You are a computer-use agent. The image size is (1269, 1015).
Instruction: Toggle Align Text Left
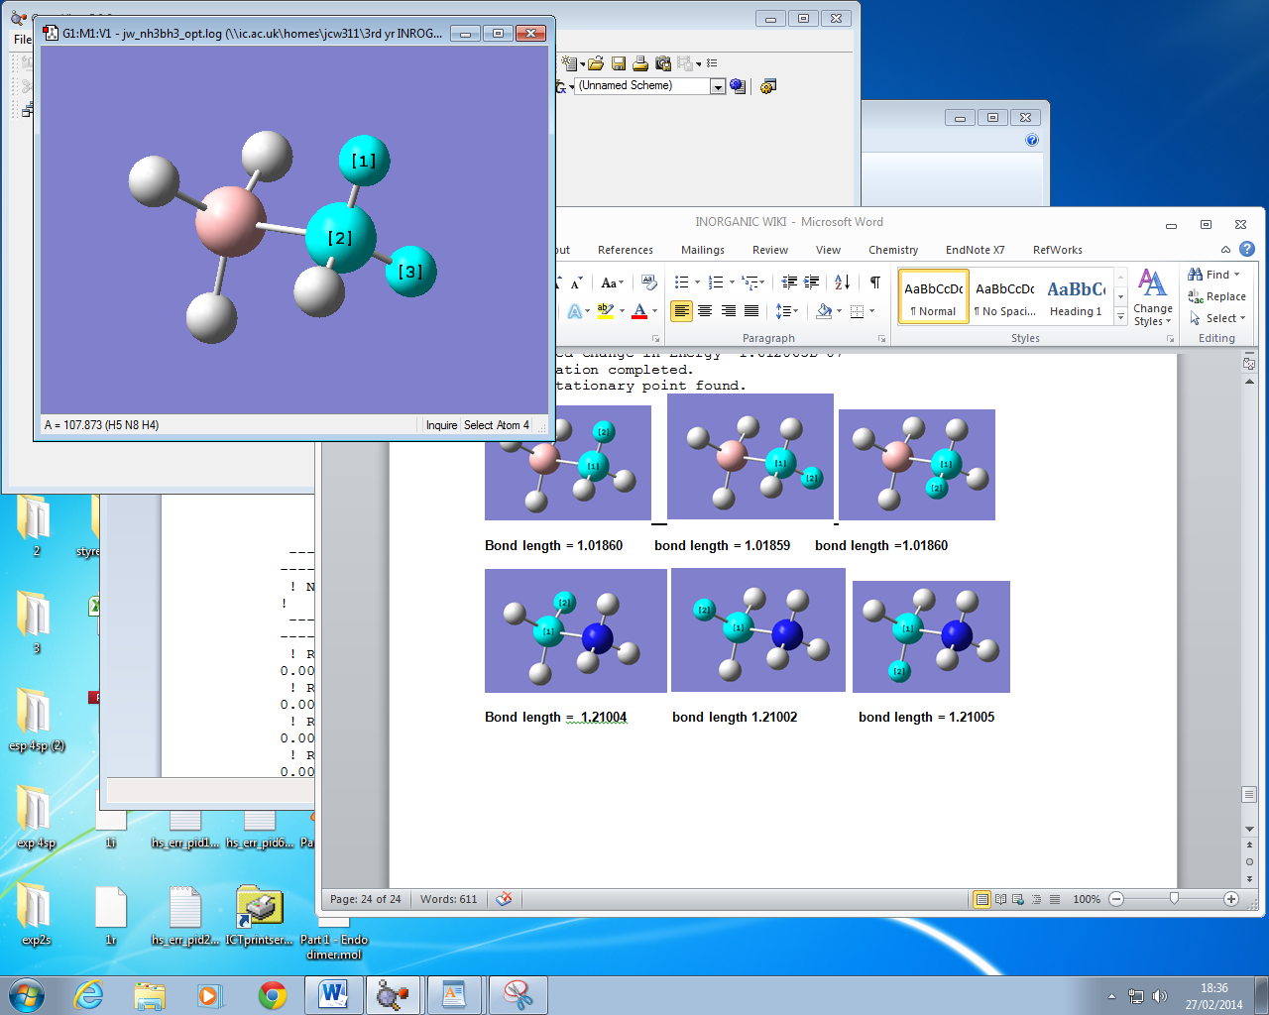[681, 311]
